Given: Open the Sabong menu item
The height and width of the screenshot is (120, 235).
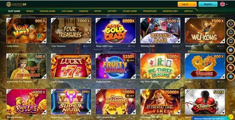Looking at the screenshot, I should [83, 11].
